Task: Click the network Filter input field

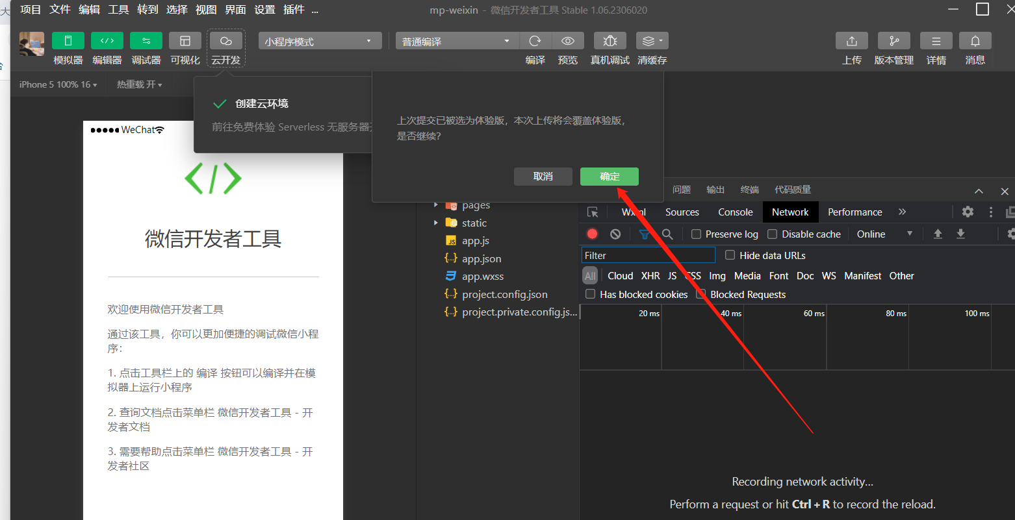Action: [648, 255]
